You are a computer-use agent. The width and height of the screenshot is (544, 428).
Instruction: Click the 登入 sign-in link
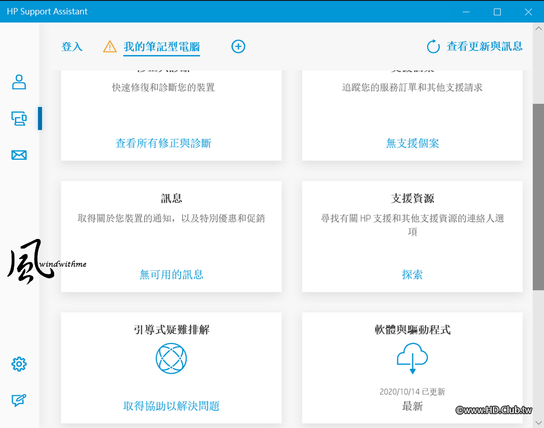72,47
